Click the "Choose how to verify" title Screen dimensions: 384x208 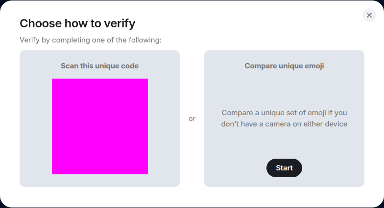pos(77,23)
